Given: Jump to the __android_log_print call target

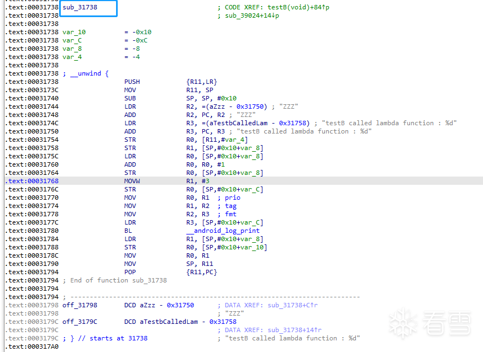Looking at the screenshot, I should pos(223,231).
